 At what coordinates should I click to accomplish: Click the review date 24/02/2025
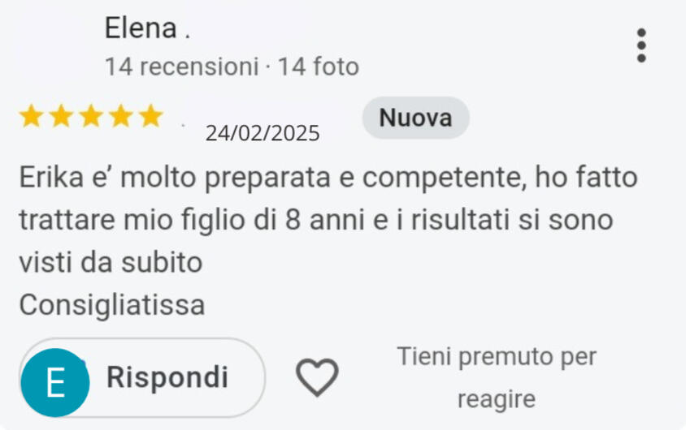pyautogui.click(x=263, y=133)
